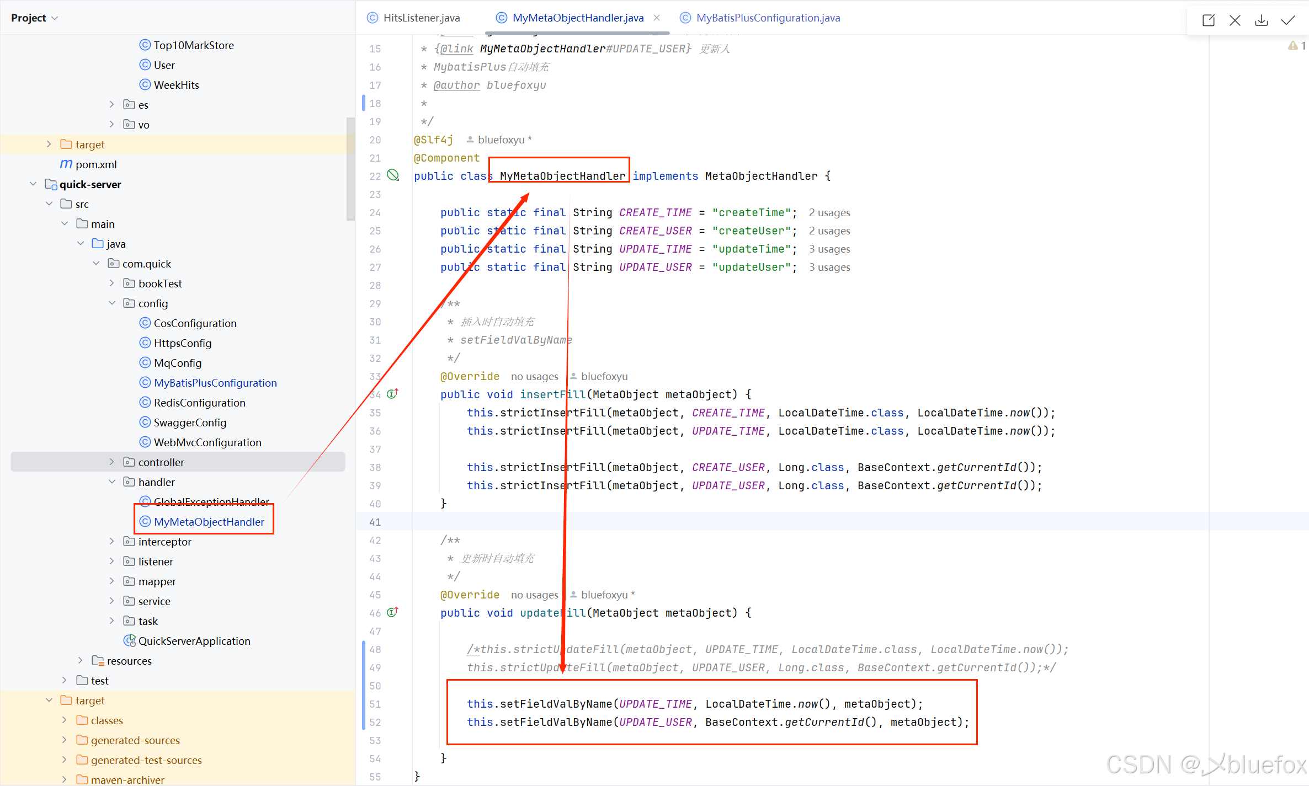Click the @author Javadoc tag link
Viewport: 1309px width, 786px height.
point(456,85)
